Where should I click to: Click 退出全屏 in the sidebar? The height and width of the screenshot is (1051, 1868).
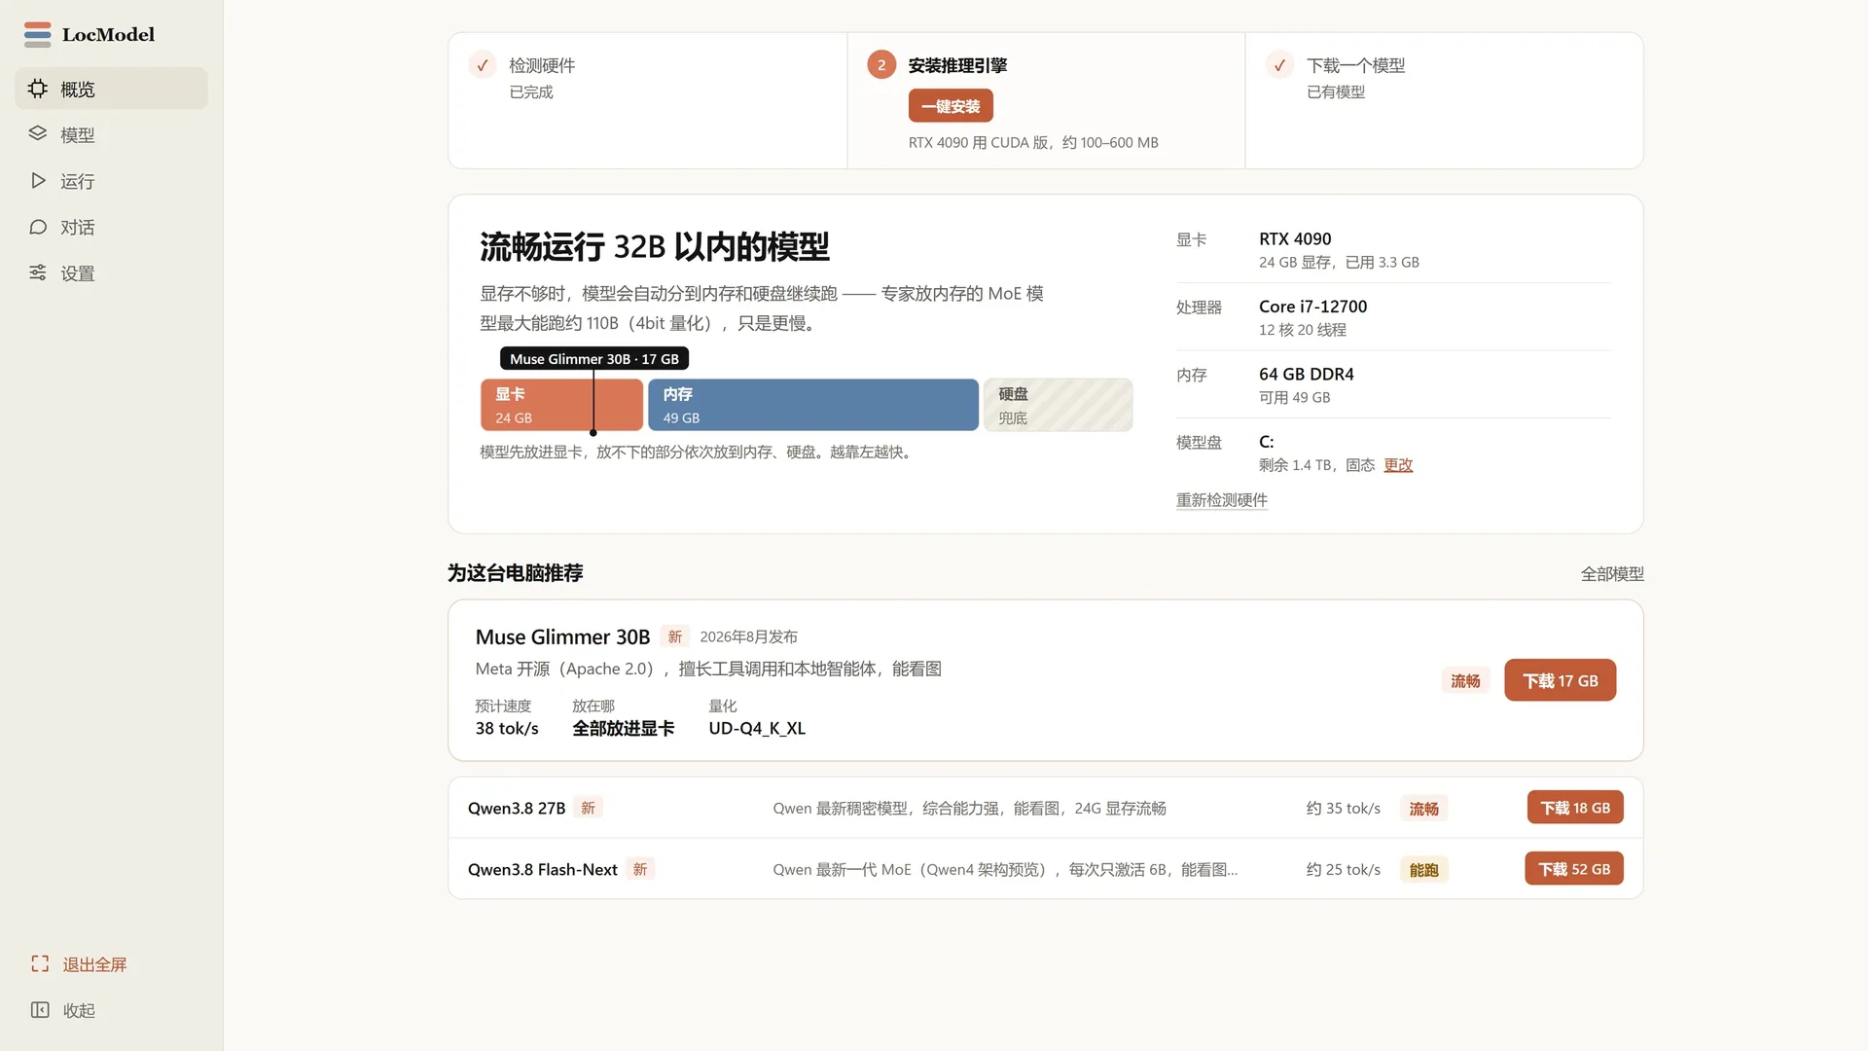pos(94,964)
